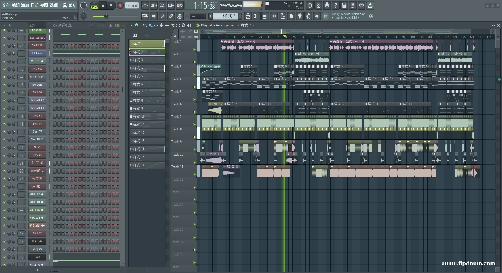Screen dimensions: 502x273
Task: Toggle loop recording icon
Action: 180,5
